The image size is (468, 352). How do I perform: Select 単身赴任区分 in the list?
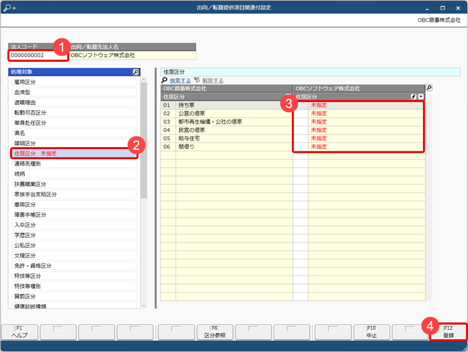(74, 122)
